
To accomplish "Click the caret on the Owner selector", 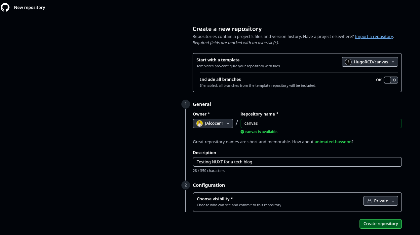I will (228, 123).
